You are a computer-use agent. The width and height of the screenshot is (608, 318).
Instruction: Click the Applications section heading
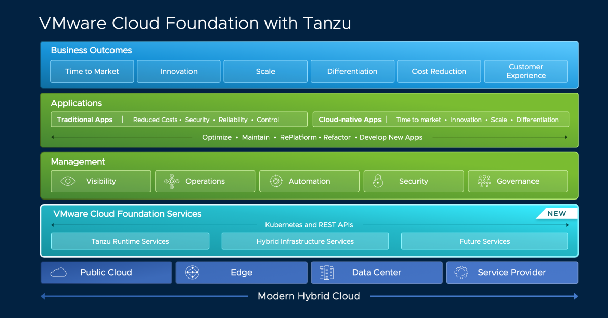[x=77, y=103]
